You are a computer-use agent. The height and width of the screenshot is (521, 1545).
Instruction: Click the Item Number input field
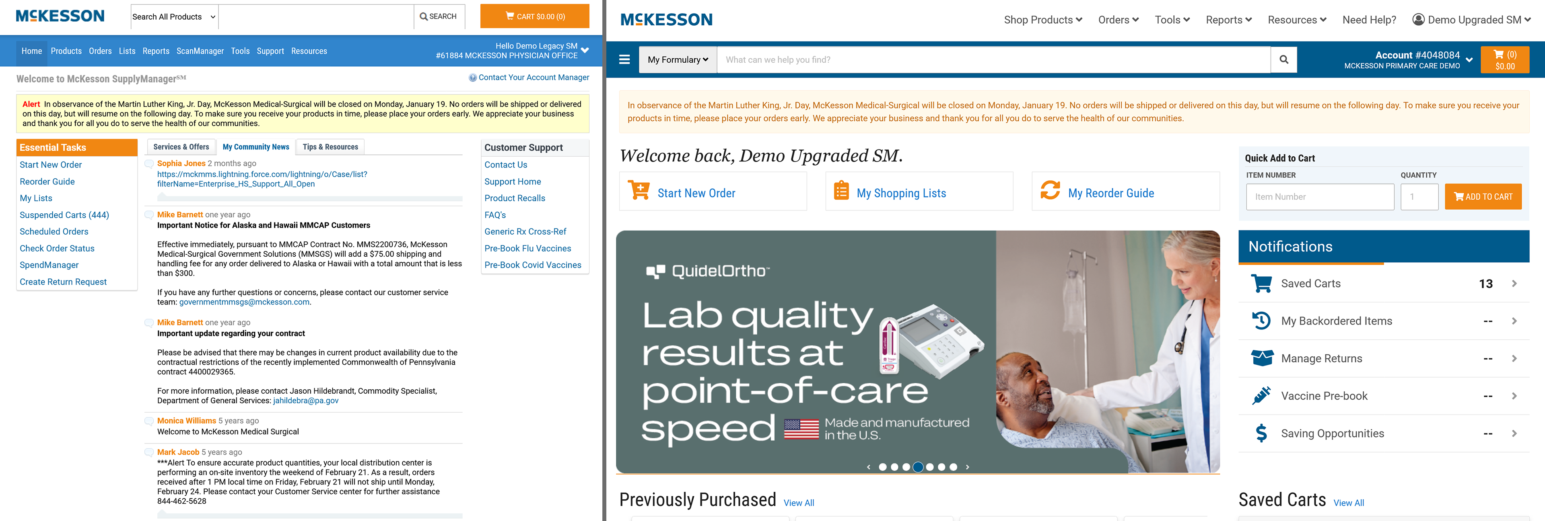pyautogui.click(x=1320, y=196)
